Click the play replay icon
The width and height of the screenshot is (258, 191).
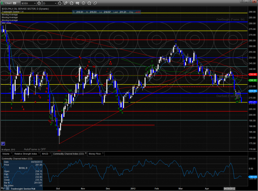pos(83,3)
